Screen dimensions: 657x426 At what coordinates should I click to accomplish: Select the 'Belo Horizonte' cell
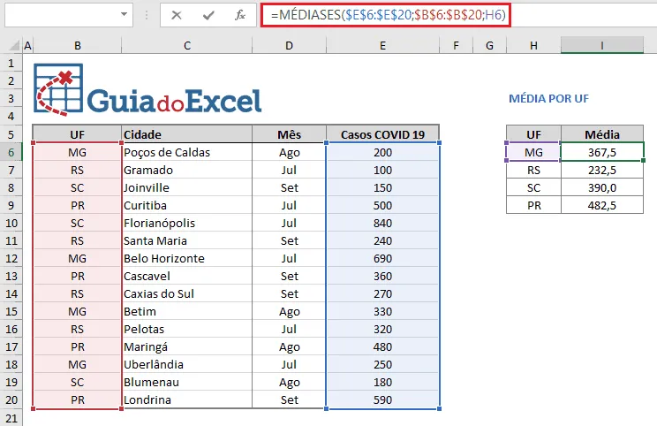[x=187, y=258]
